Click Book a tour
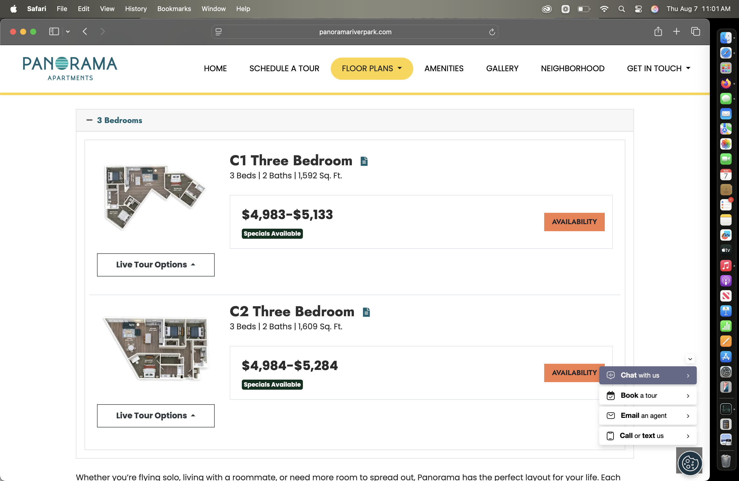739x481 pixels. pos(648,395)
